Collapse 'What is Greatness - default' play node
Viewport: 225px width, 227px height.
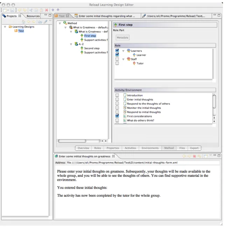65,28
